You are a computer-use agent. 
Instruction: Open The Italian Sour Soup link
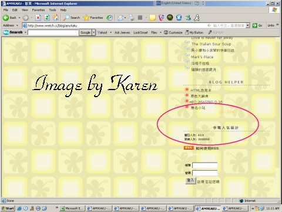[211, 44]
